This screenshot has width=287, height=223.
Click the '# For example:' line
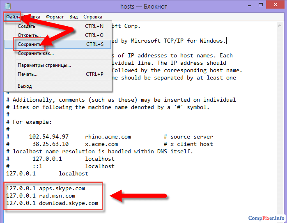29,122
